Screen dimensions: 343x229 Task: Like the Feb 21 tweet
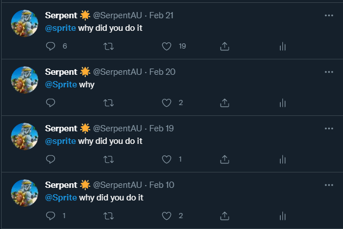coord(167,46)
